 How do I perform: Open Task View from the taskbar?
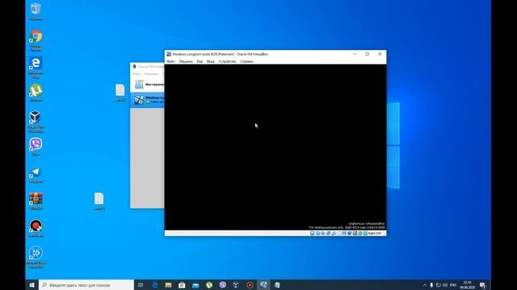(x=141, y=284)
